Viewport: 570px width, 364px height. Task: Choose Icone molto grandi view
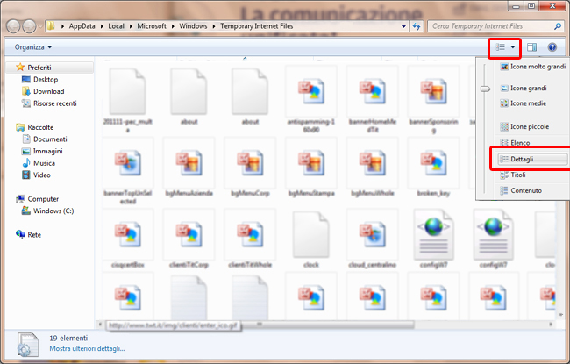coord(533,67)
